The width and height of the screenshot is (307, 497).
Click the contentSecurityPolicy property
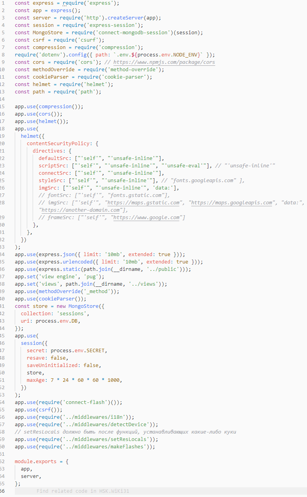coord(58,143)
